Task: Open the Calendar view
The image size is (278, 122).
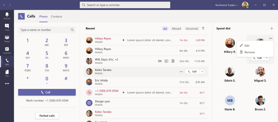Action: 7,50
